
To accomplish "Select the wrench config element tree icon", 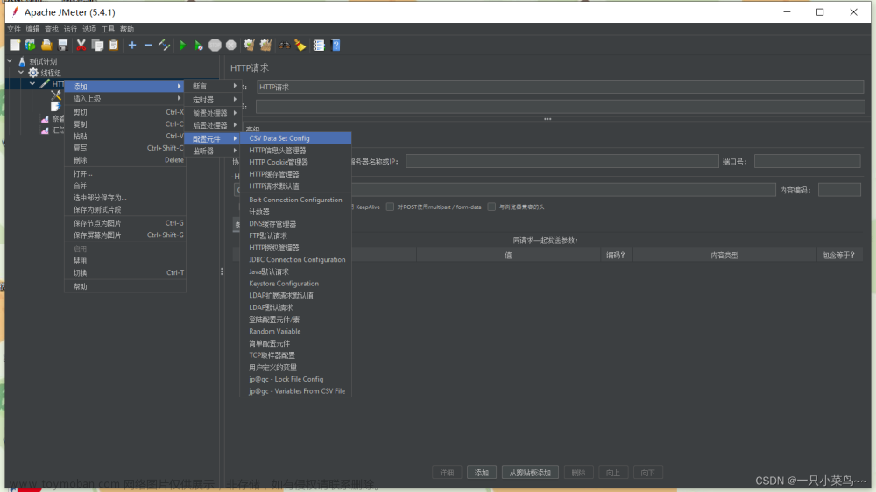I will (x=56, y=95).
